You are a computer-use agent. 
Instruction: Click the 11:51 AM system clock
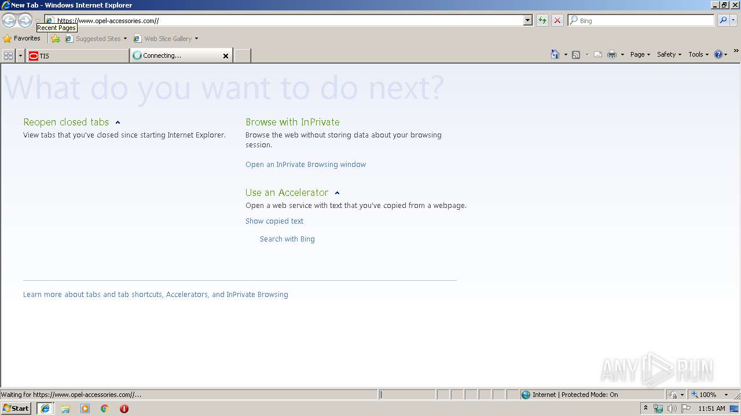711,408
